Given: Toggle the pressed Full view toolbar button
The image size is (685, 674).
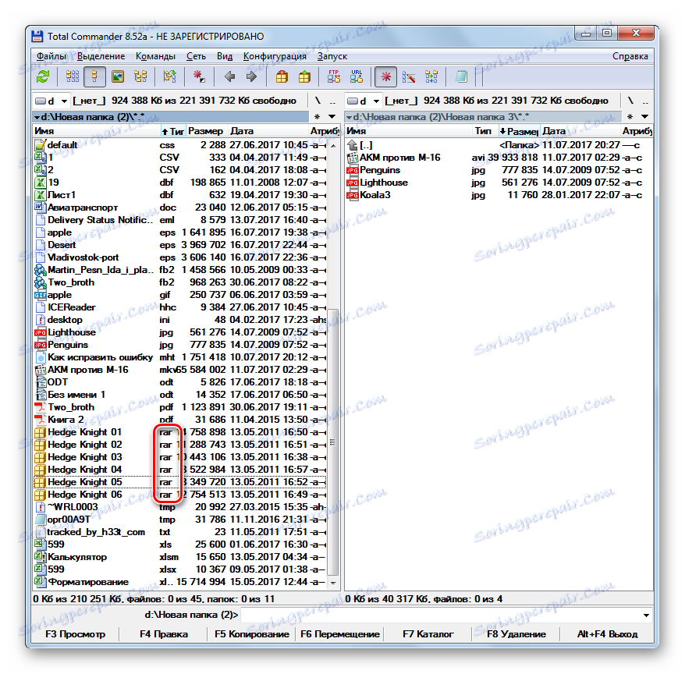Looking at the screenshot, I should click(x=94, y=77).
